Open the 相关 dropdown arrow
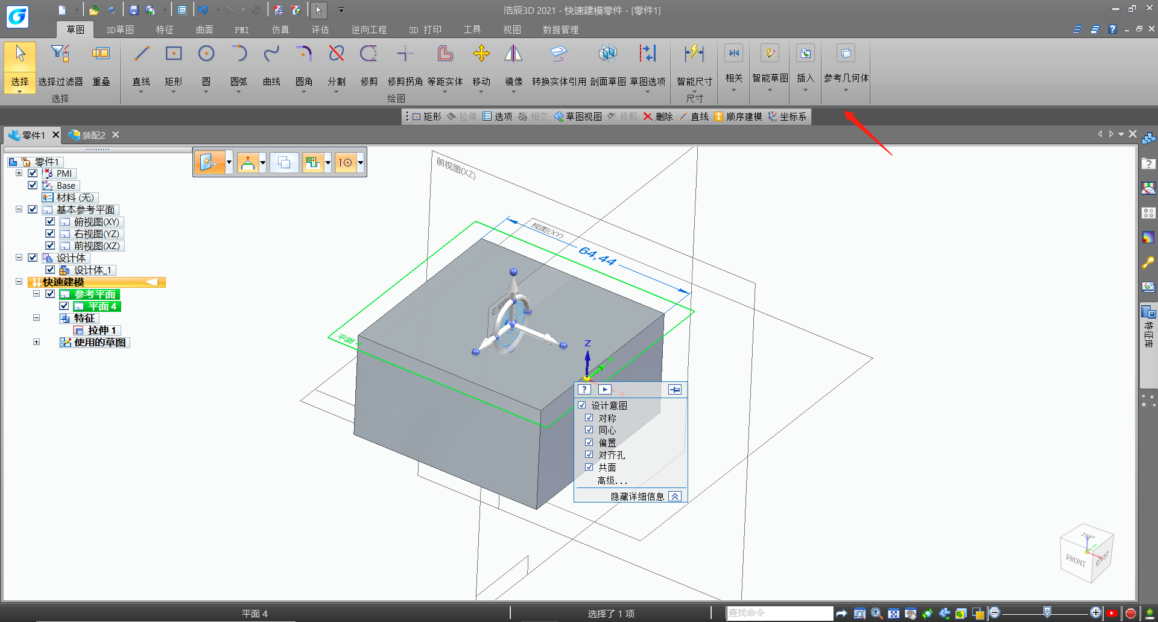 733,90
